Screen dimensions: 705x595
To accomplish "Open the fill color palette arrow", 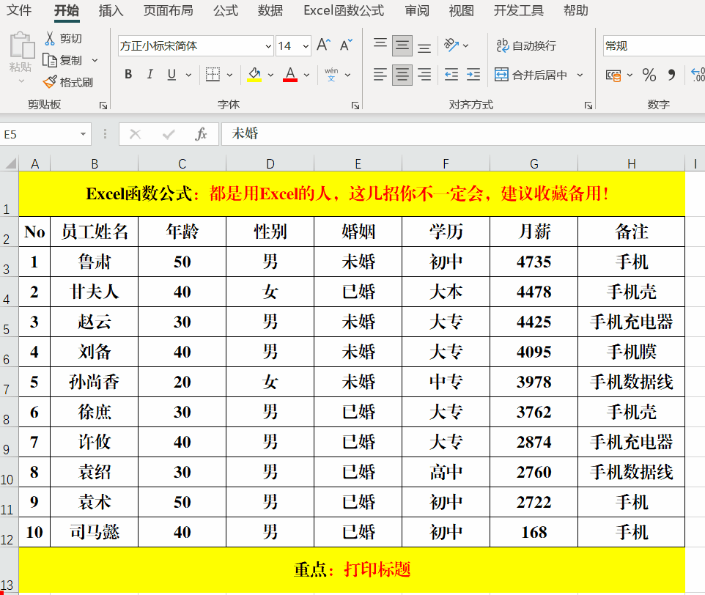I will click(x=270, y=75).
